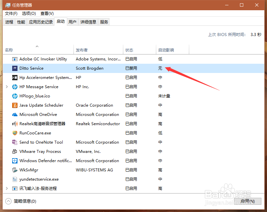This screenshot has height=212, width=267.
Task: Select the WkSvMgr row name
Action: click(x=29, y=170)
